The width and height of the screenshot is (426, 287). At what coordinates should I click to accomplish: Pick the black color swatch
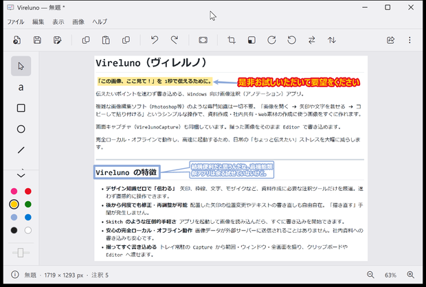pyautogui.click(x=14, y=230)
